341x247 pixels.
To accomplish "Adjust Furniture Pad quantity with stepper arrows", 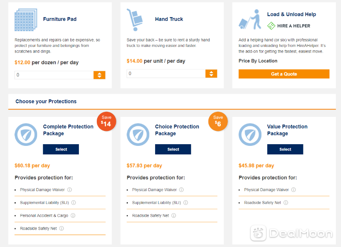I will coord(99,75).
